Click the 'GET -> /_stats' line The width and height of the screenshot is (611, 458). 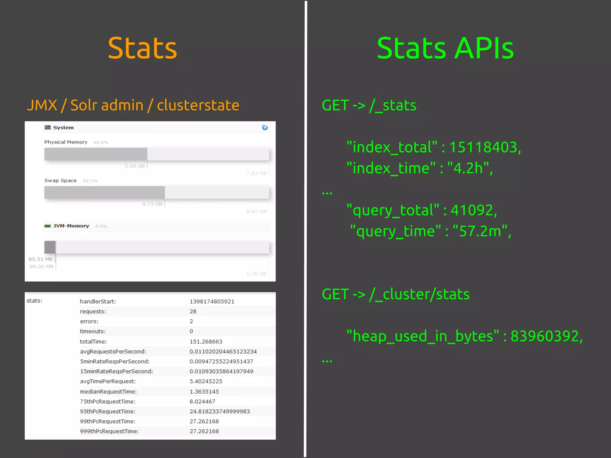[x=369, y=106]
